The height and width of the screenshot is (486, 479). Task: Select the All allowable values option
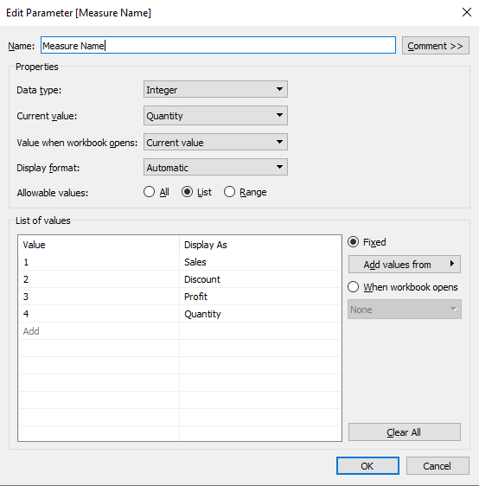point(156,192)
